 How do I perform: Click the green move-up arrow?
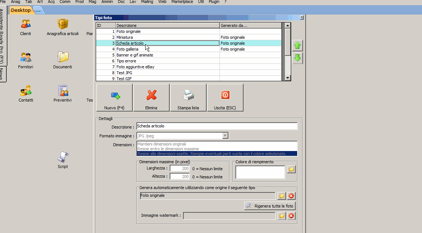click(297, 46)
